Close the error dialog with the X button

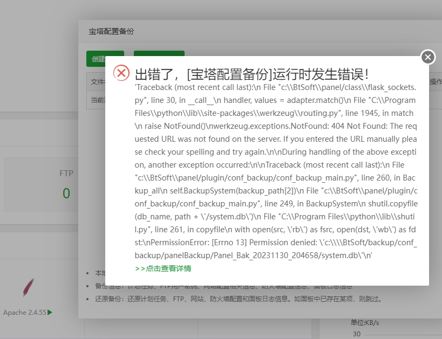click(x=428, y=57)
